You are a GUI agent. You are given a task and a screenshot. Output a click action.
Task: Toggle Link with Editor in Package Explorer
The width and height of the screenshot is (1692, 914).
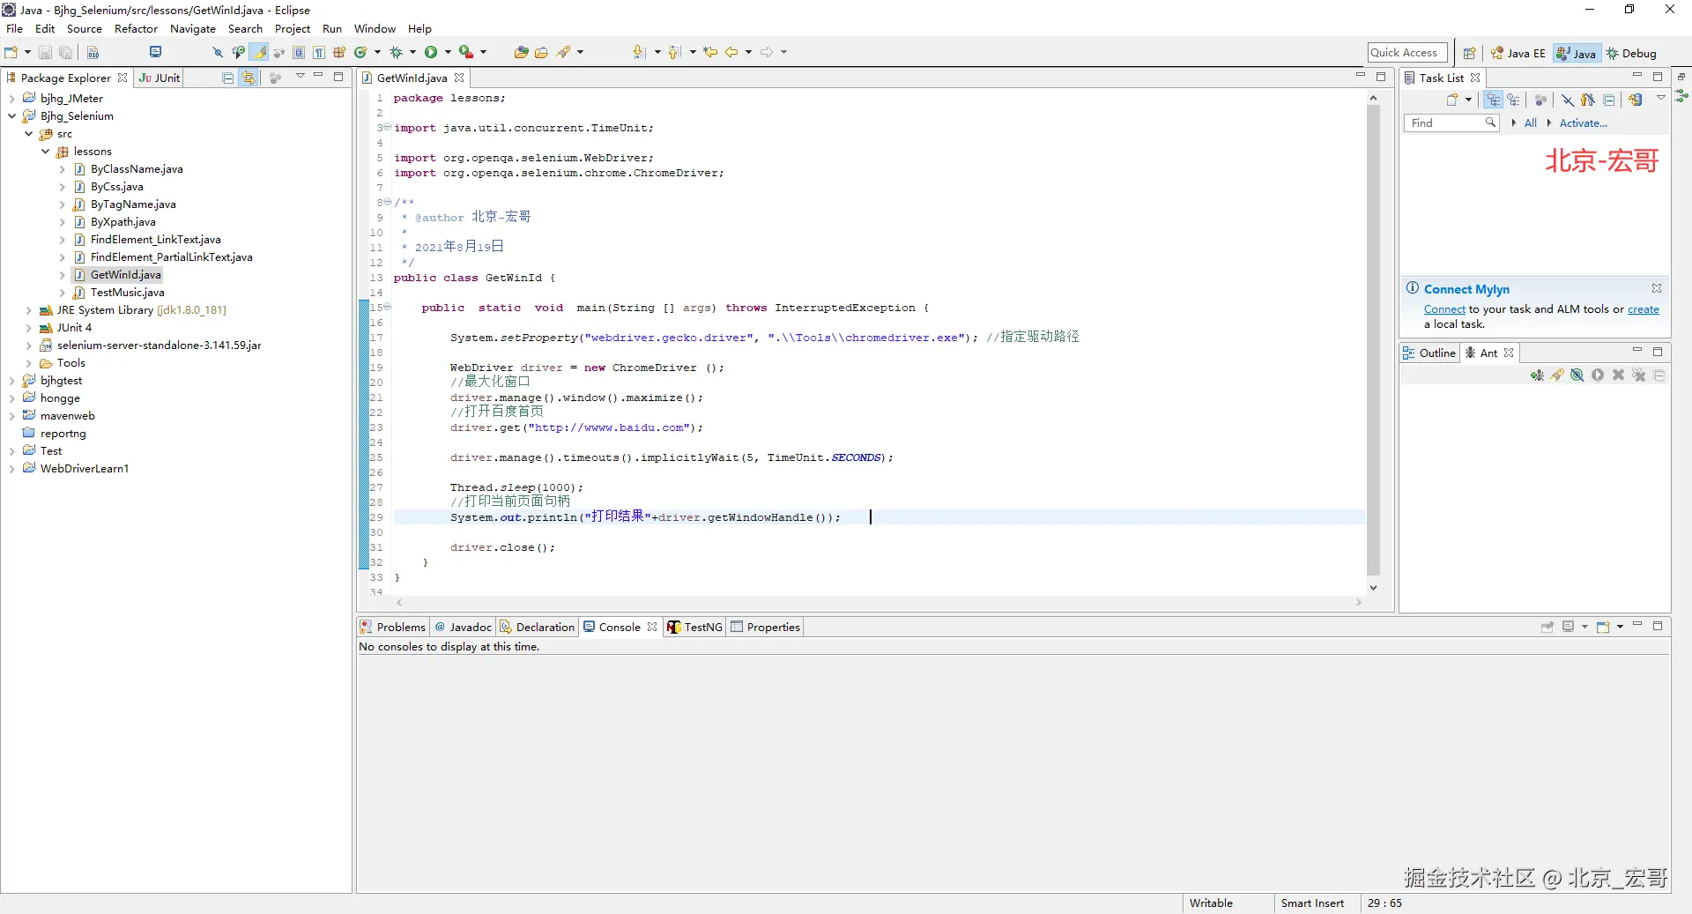[249, 78]
